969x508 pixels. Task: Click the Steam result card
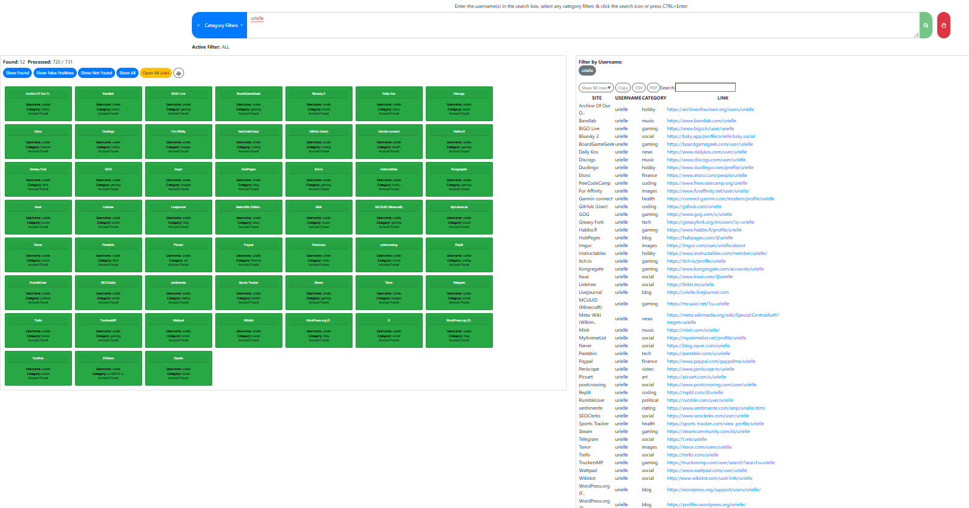tap(318, 292)
